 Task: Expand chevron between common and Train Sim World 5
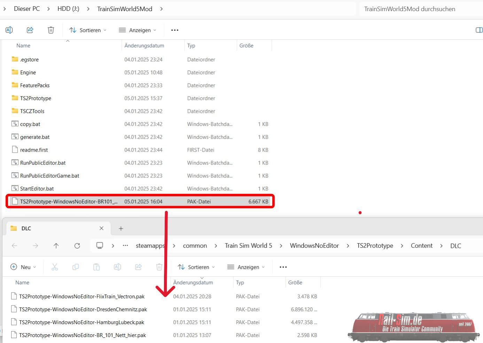[x=216, y=246]
